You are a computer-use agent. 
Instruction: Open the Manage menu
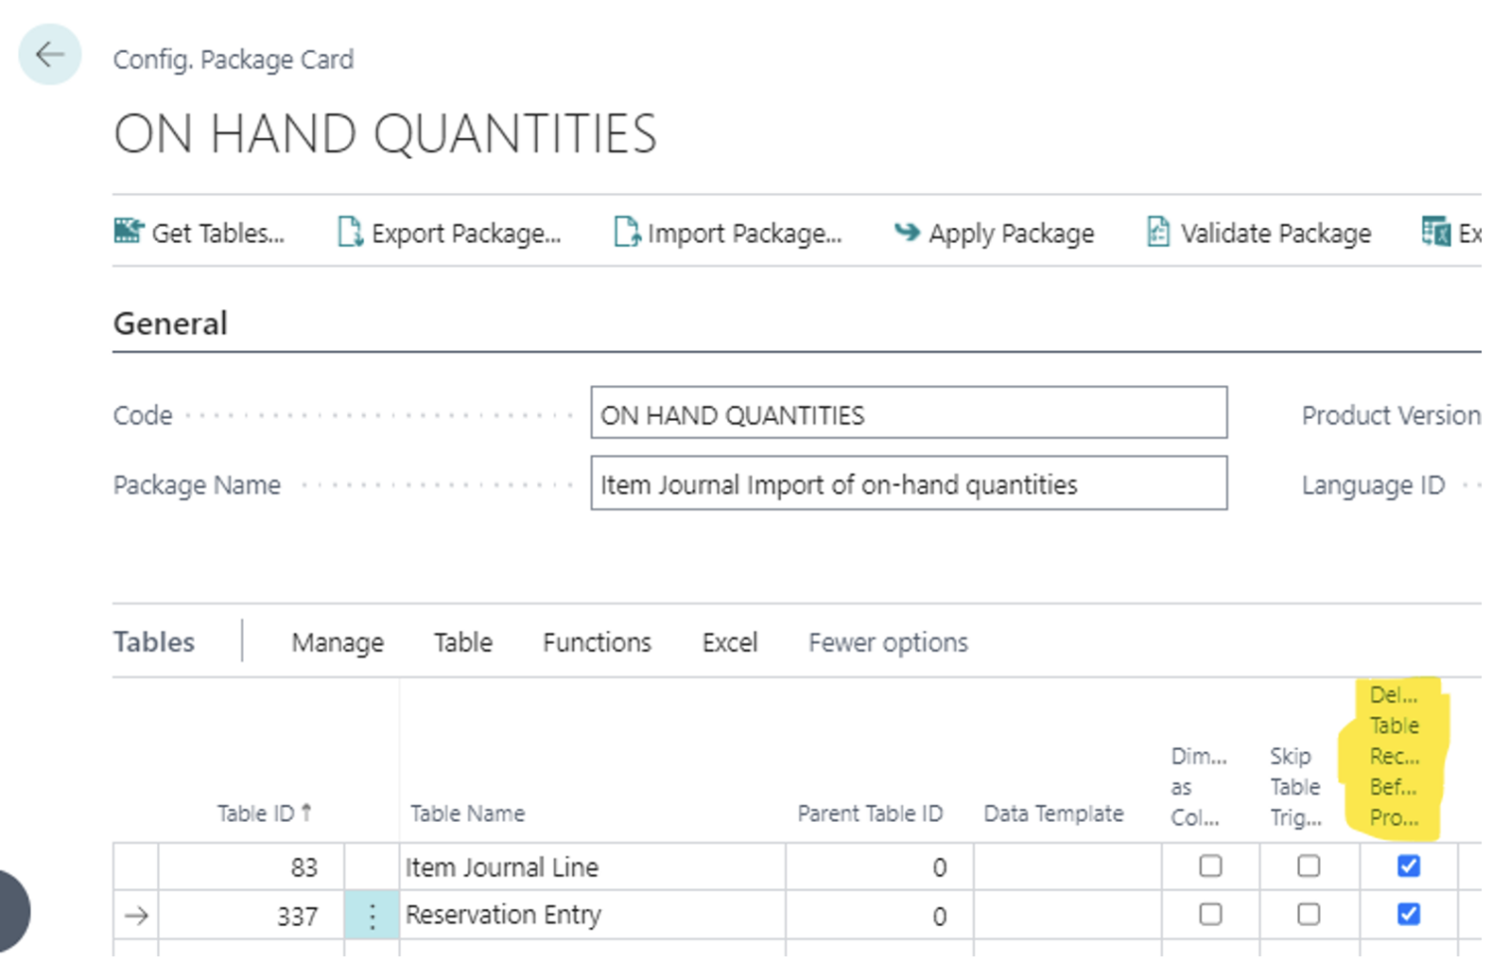pos(337,642)
